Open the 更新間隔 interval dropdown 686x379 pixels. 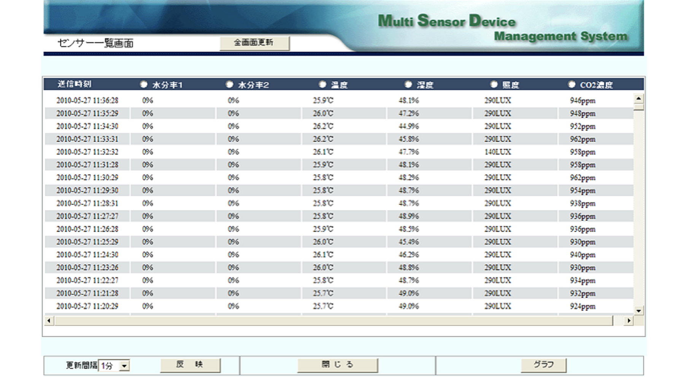(124, 366)
